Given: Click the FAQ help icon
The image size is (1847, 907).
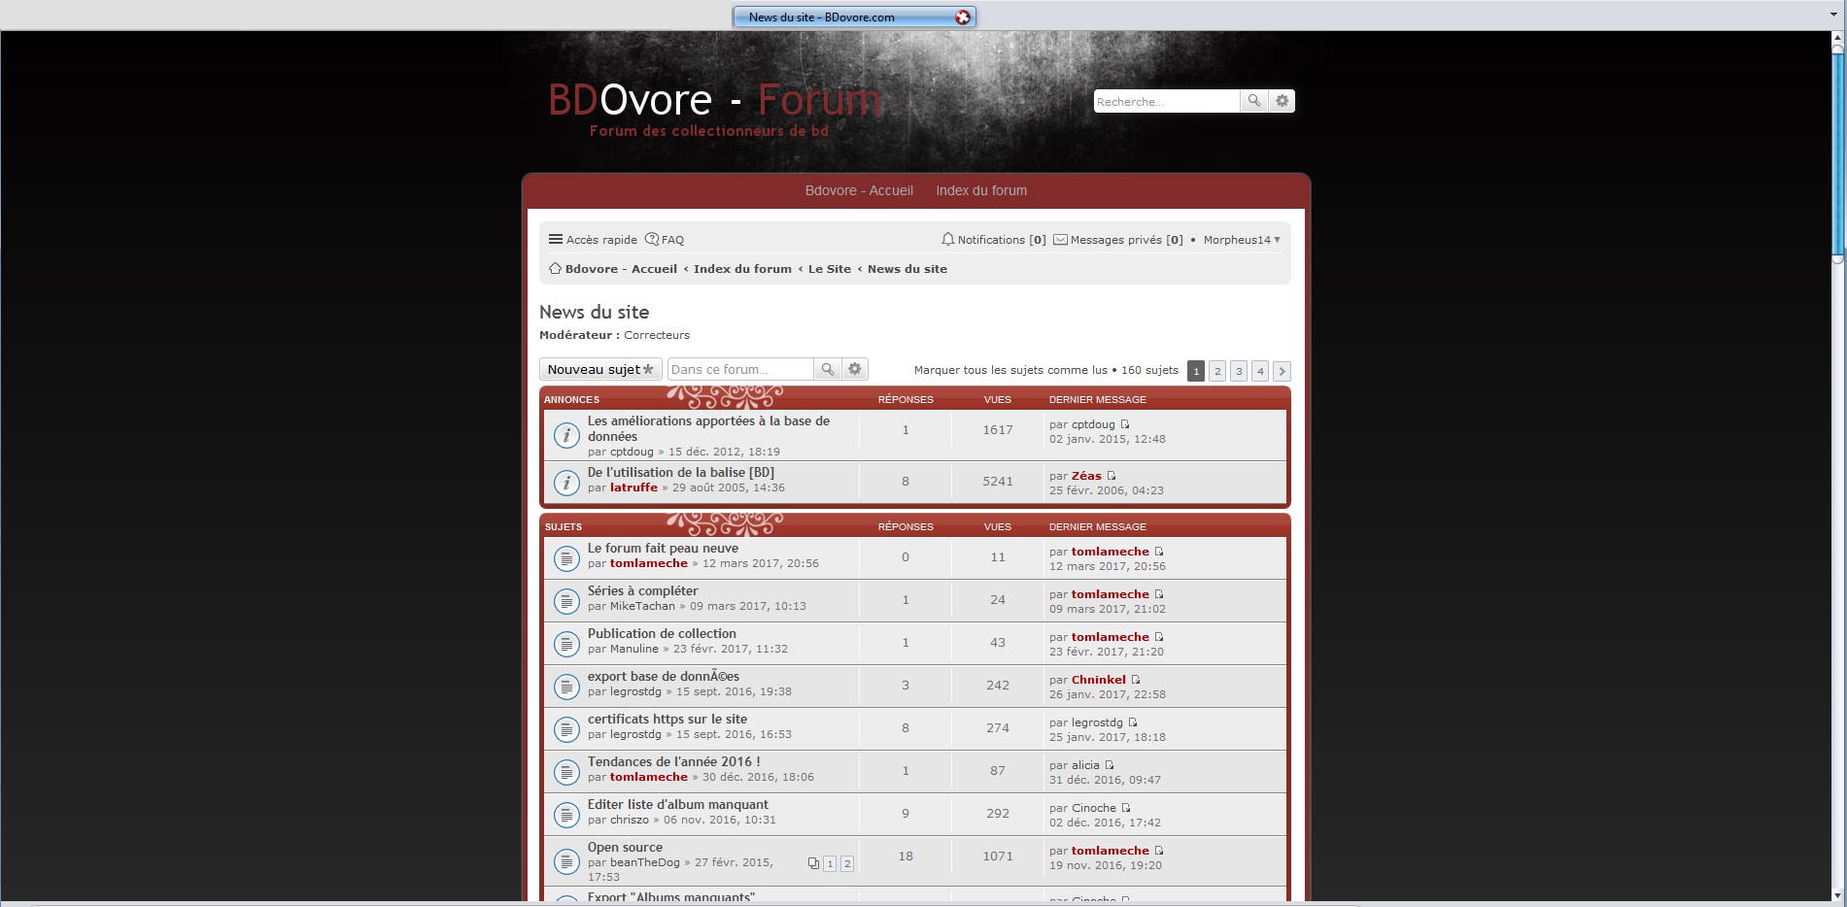Looking at the screenshot, I should 652,239.
